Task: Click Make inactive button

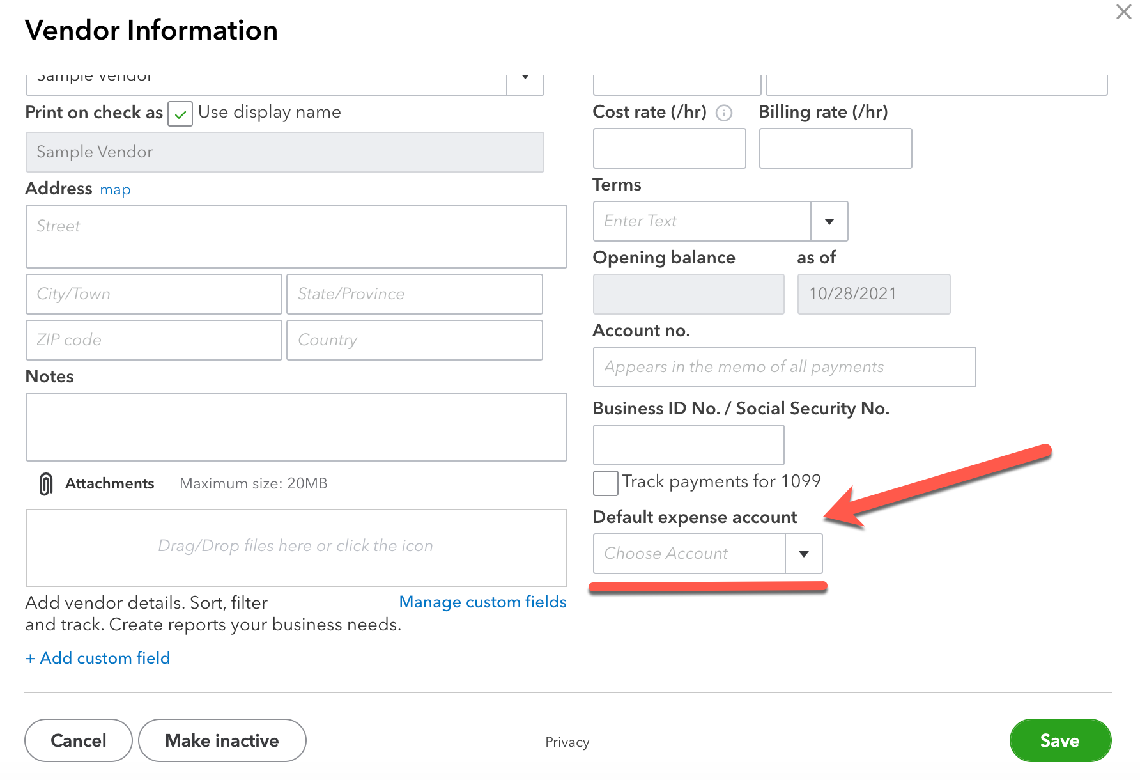Action: pyautogui.click(x=222, y=740)
